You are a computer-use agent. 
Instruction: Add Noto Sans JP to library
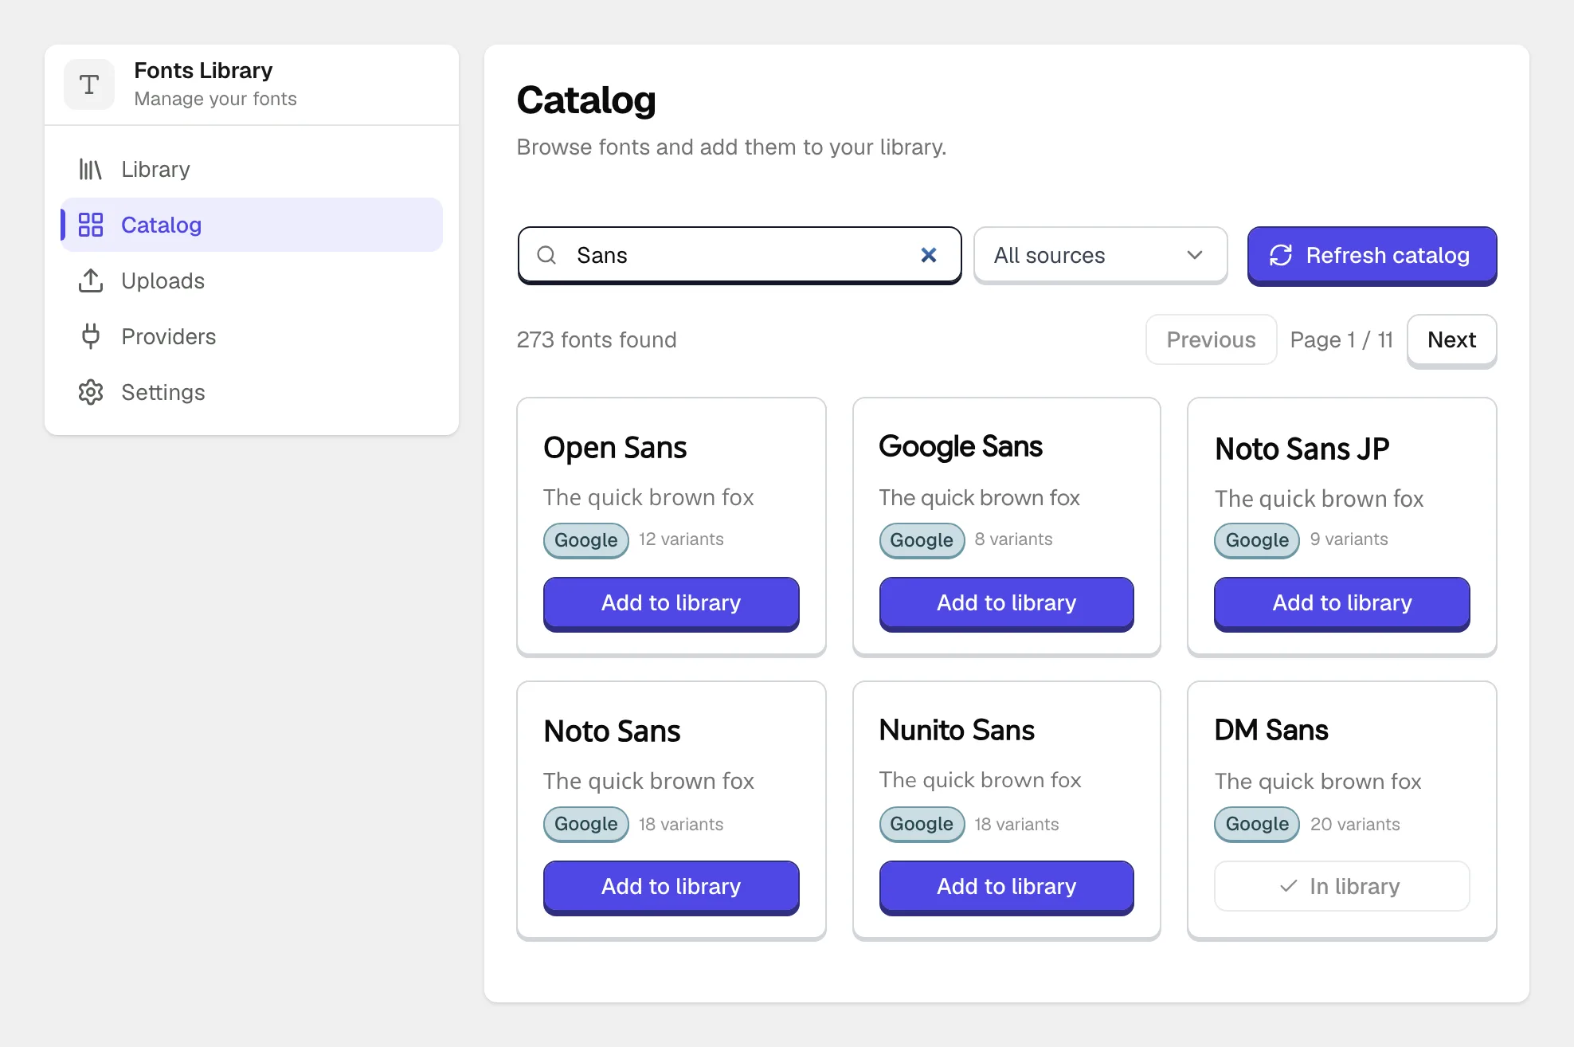click(x=1341, y=603)
